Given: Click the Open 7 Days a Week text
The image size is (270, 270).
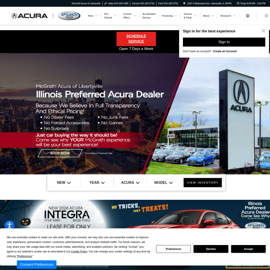Looking at the screenshot, I should 136,49.
